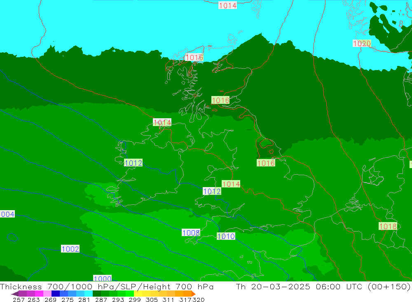Click legend value 263
The width and height of the screenshot is (412, 302).
pos(34,300)
